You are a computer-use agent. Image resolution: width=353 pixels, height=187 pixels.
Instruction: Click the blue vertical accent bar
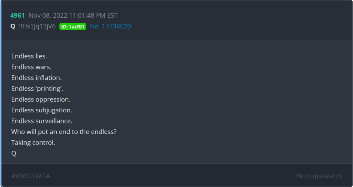1,93
